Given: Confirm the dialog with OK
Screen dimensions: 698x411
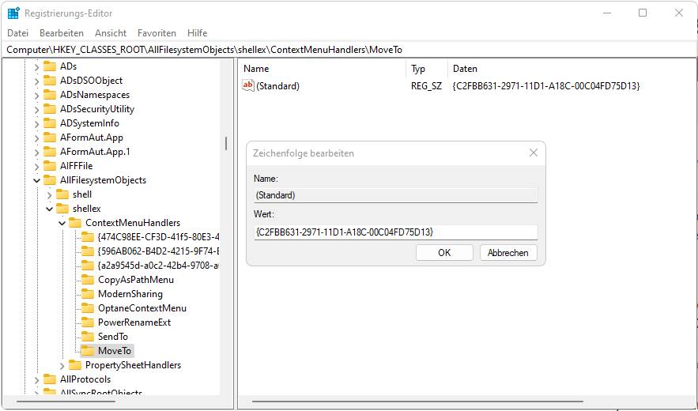Looking at the screenshot, I should [444, 253].
